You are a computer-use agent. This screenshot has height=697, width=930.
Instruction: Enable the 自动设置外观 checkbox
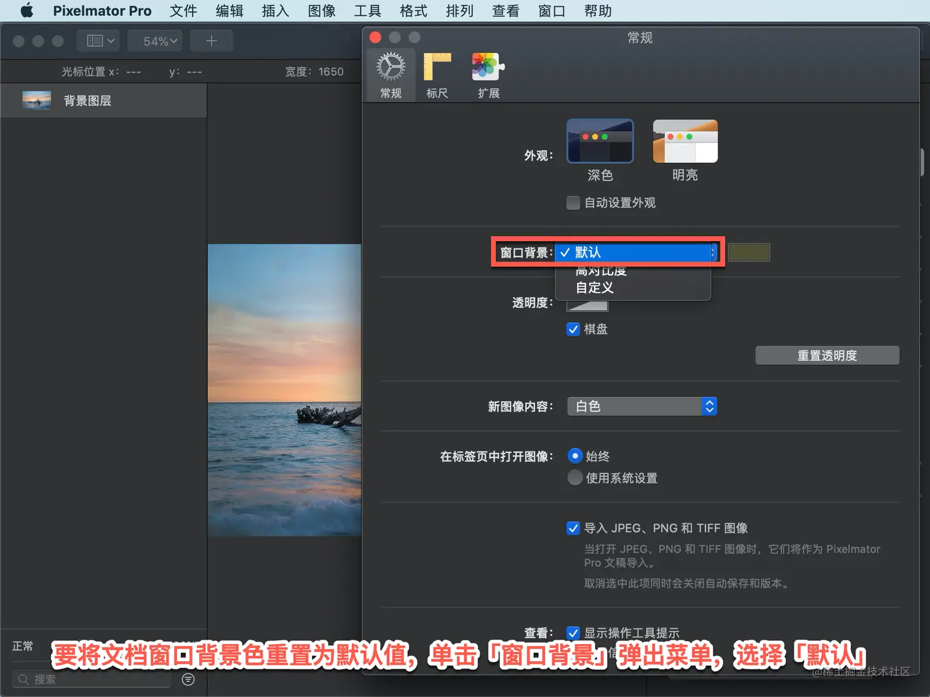pos(573,203)
